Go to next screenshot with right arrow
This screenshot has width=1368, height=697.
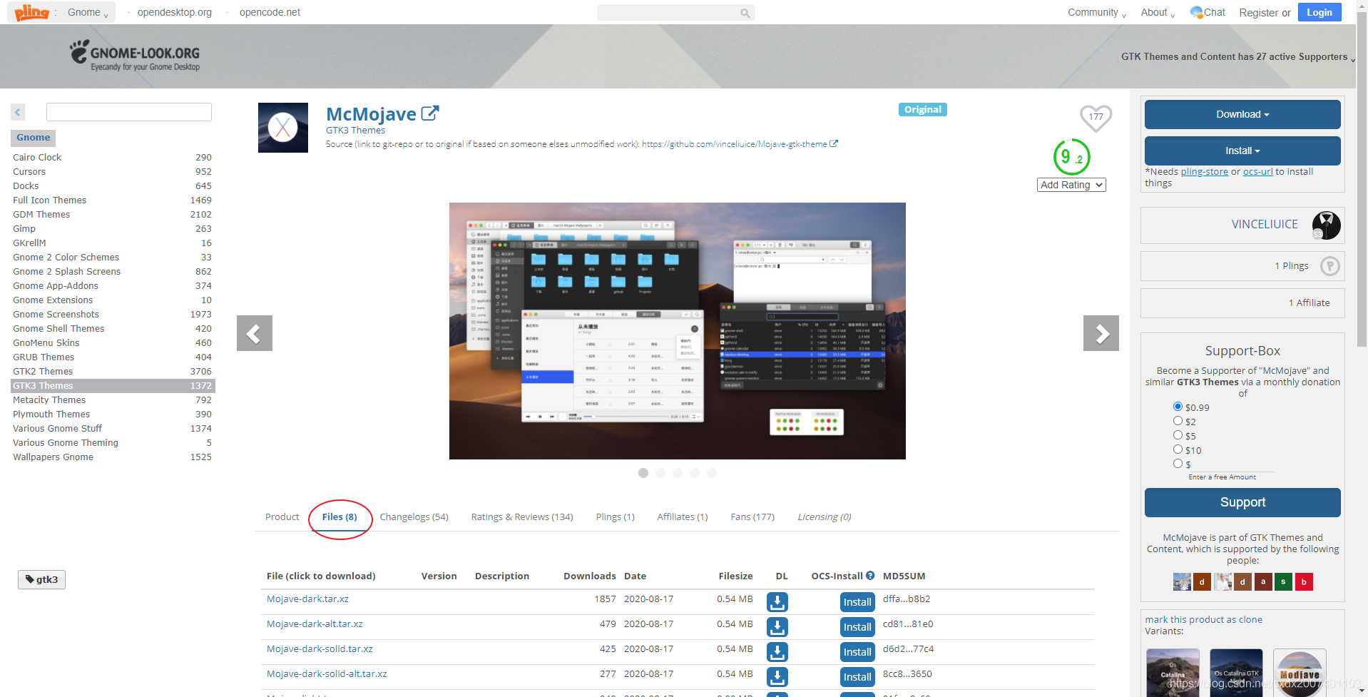coord(1101,333)
